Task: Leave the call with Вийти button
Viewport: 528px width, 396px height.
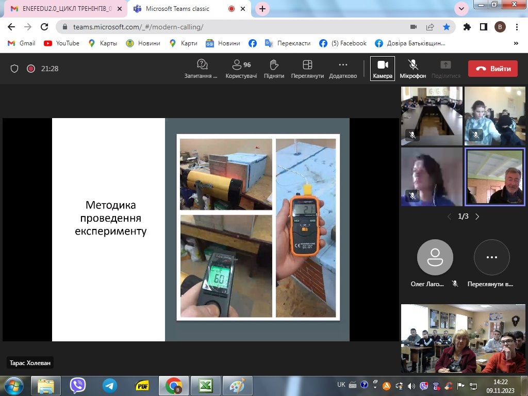Action: click(492, 69)
